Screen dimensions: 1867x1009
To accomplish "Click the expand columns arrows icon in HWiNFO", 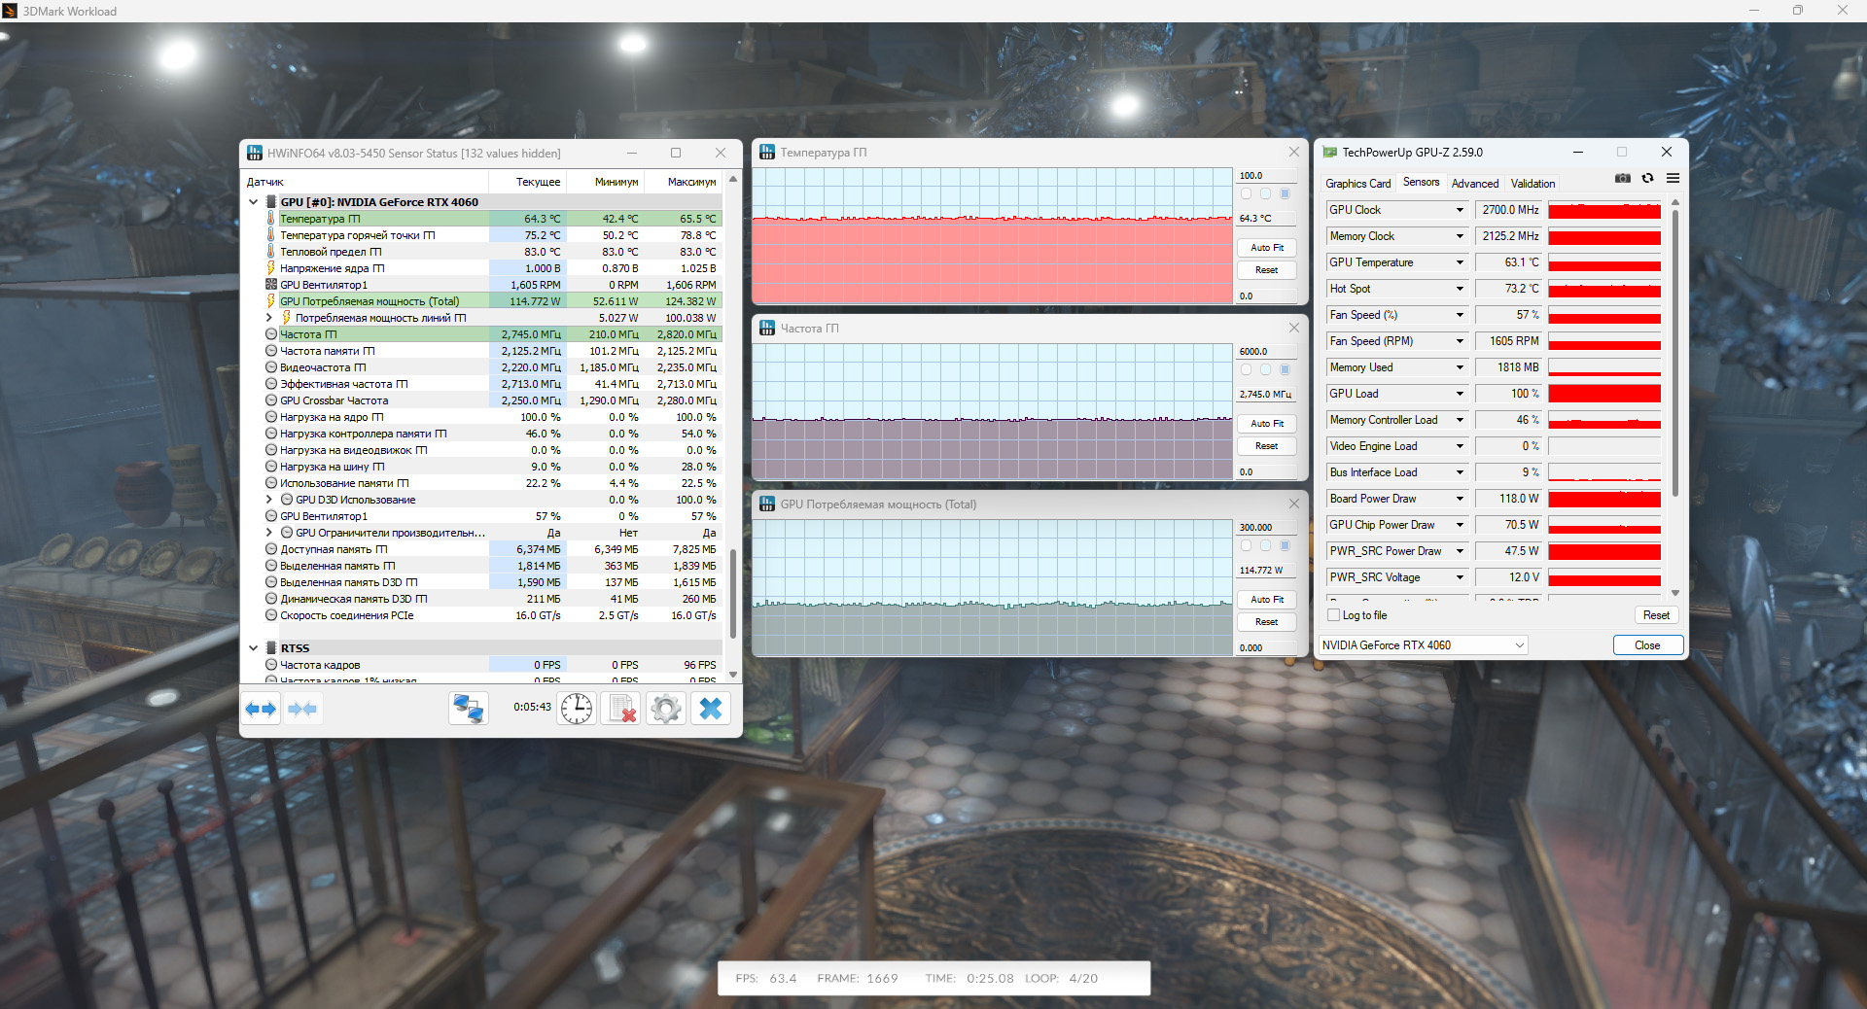I will (261, 709).
